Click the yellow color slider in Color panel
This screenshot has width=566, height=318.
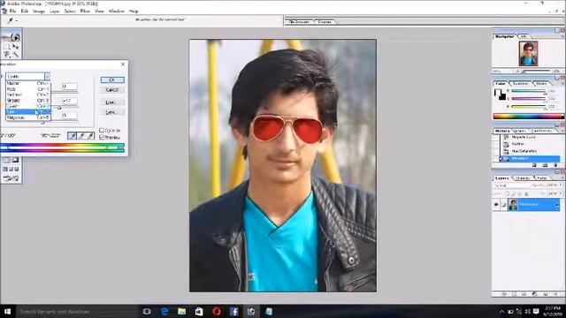pos(529,107)
